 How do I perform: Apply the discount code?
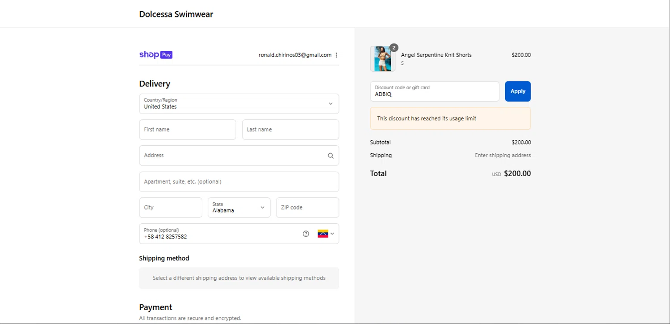tap(518, 91)
